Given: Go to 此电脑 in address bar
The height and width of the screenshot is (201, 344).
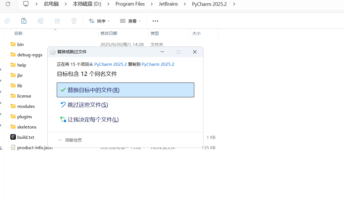Looking at the screenshot, I should pyautogui.click(x=51, y=4).
